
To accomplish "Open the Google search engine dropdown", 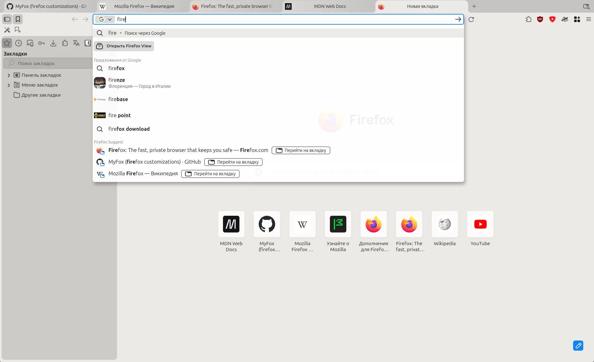I will click(105, 19).
